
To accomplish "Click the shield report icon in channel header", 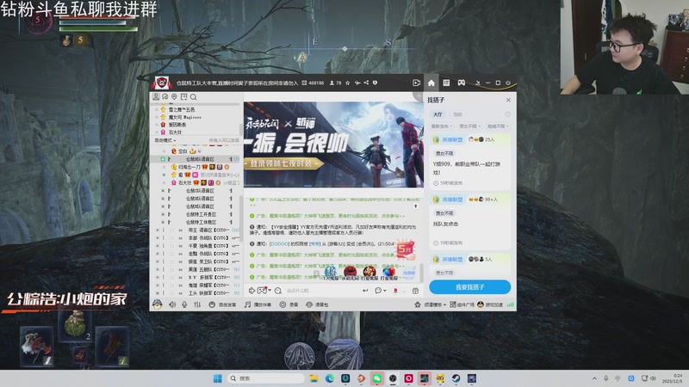I will (x=375, y=83).
